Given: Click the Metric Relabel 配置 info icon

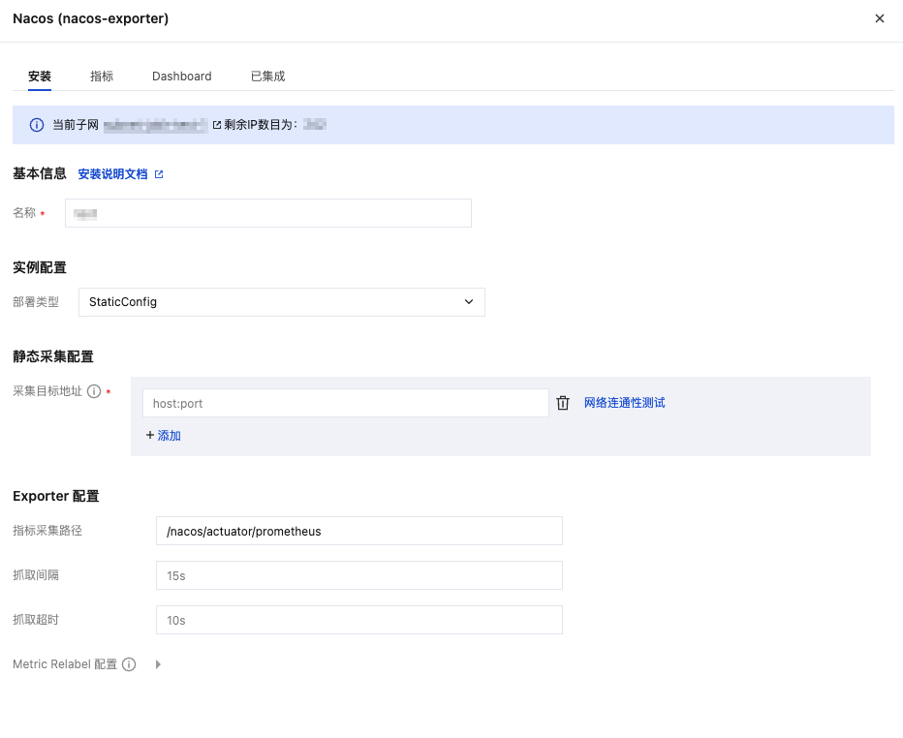Looking at the screenshot, I should click(x=129, y=664).
